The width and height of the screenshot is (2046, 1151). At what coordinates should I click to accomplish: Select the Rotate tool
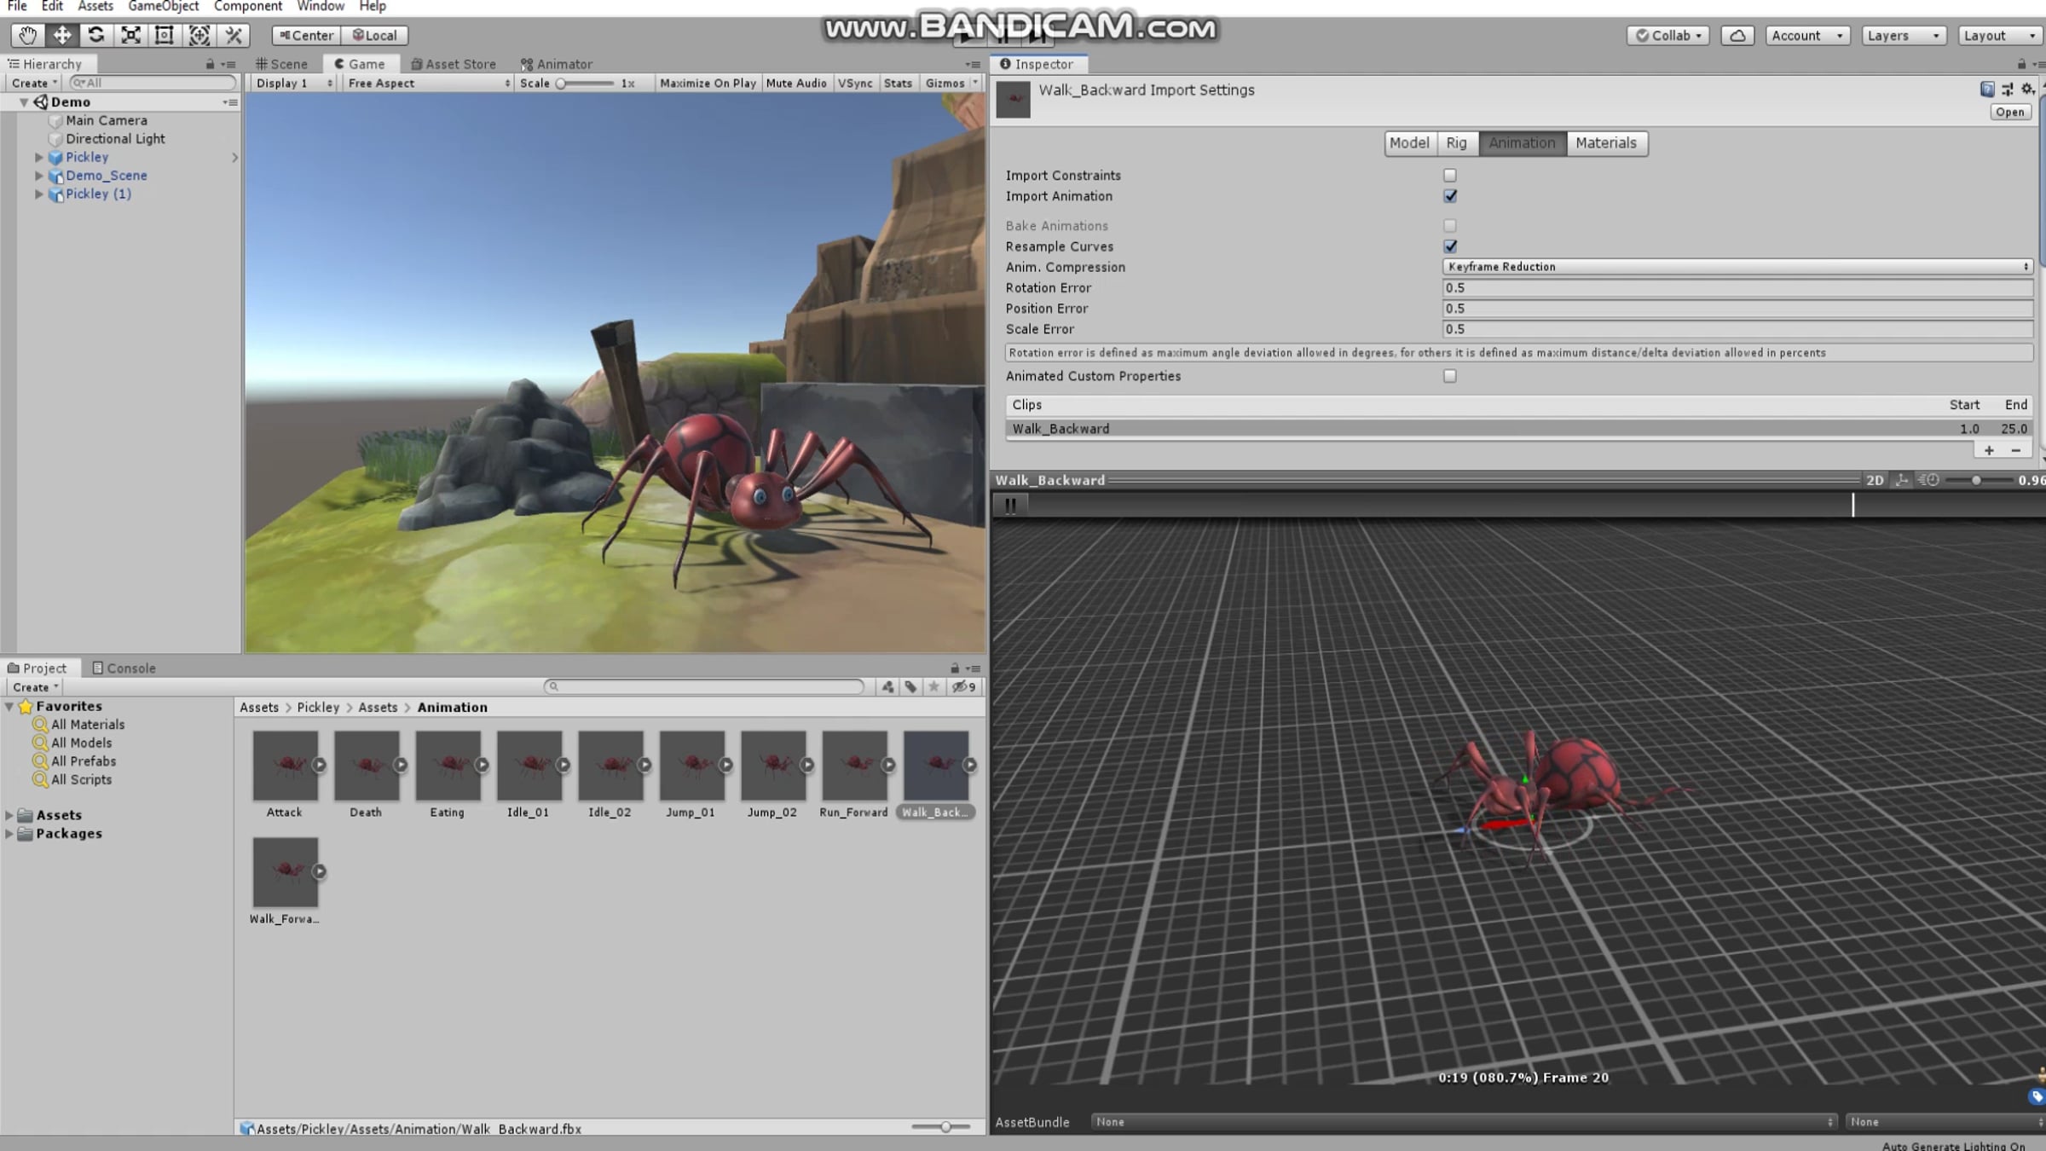pyautogui.click(x=96, y=35)
